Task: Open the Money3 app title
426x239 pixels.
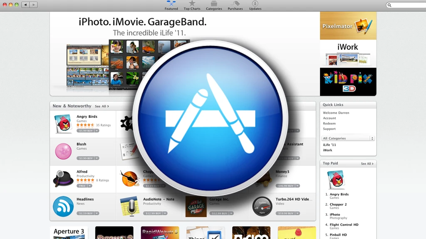Action: pyautogui.click(x=282, y=172)
